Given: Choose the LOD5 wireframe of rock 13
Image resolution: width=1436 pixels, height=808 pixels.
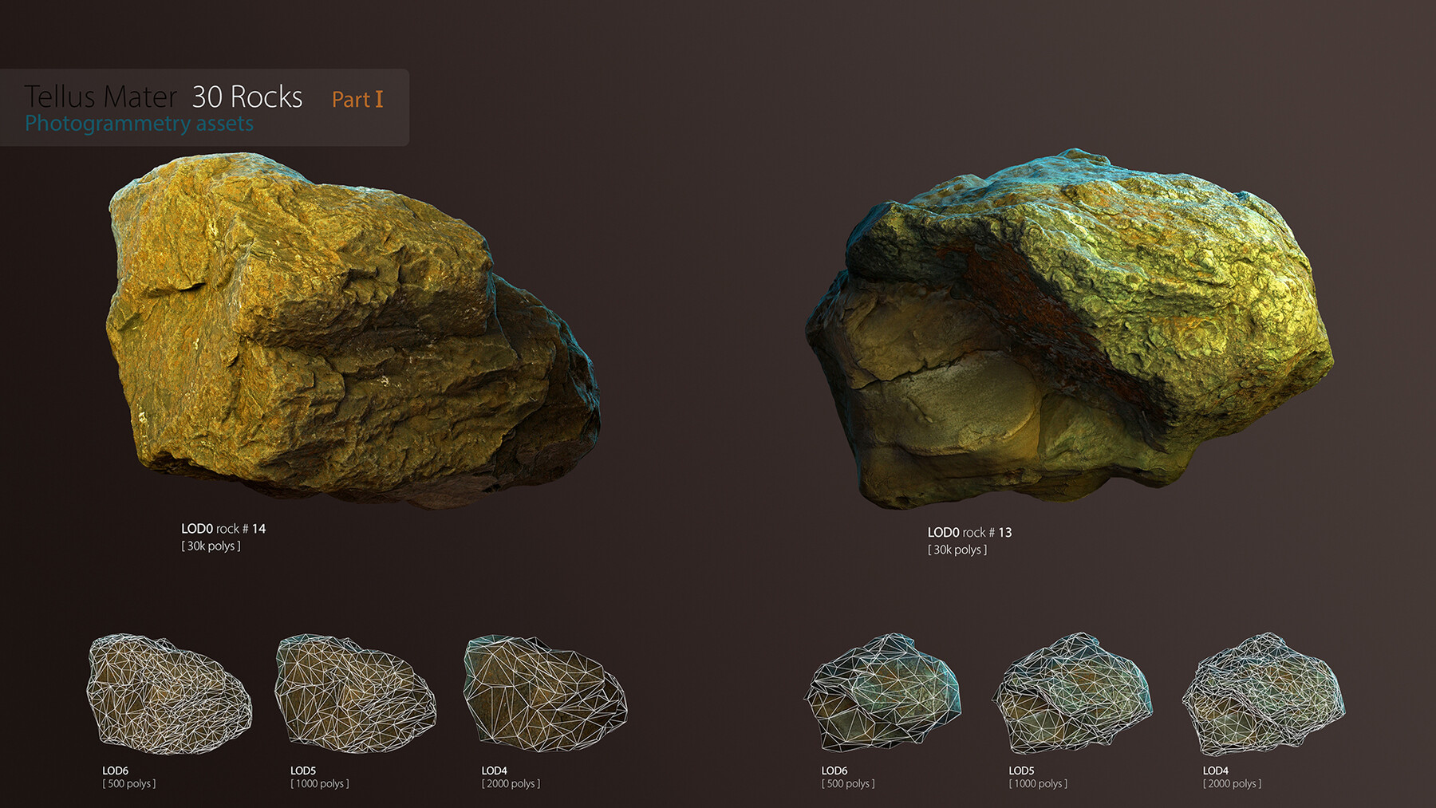Looking at the screenshot, I should 1072,694.
